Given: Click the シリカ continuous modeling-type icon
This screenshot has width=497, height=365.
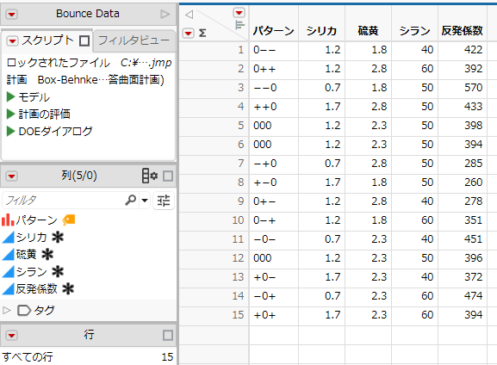Looking at the screenshot, I should [9, 238].
